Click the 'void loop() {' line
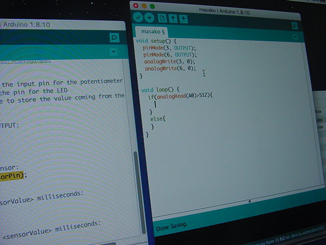 click(160, 90)
